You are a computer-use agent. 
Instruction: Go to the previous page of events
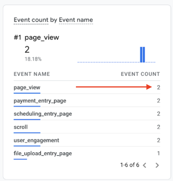145,165
